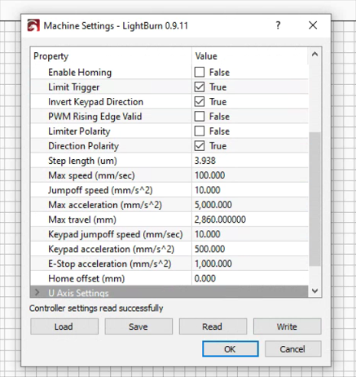Click Read to read controller settings

213,326
